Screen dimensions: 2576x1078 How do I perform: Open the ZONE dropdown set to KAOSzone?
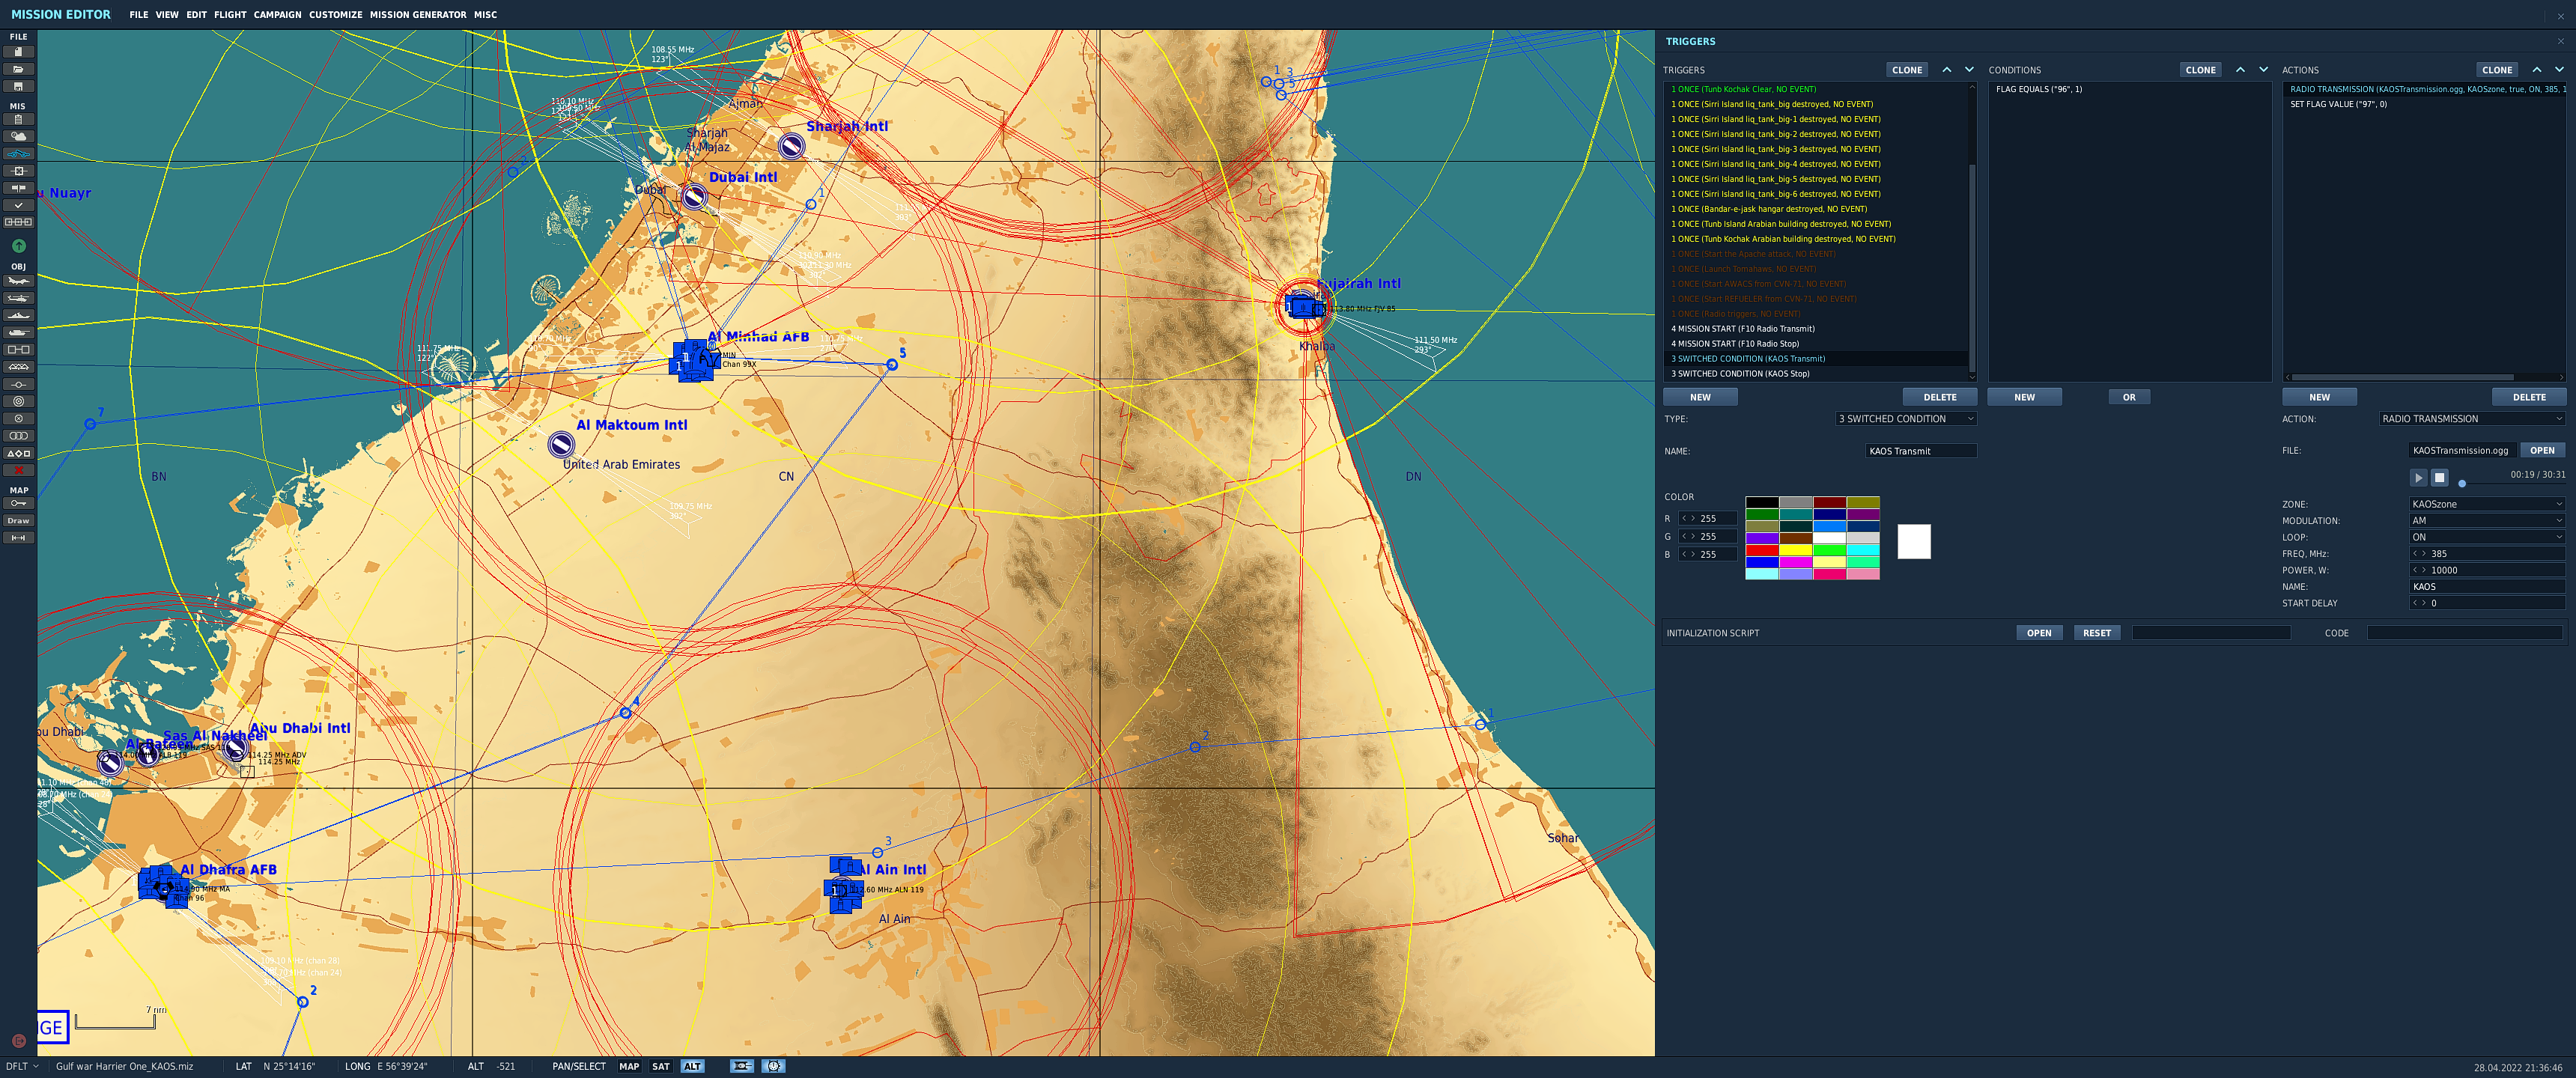2487,504
